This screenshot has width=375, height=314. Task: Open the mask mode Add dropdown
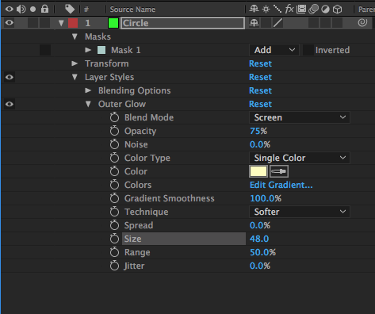pyautogui.click(x=274, y=50)
